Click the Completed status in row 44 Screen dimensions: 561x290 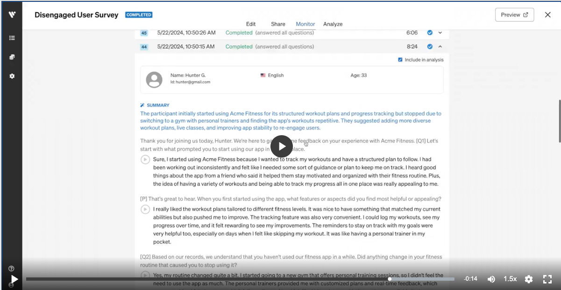point(239,47)
